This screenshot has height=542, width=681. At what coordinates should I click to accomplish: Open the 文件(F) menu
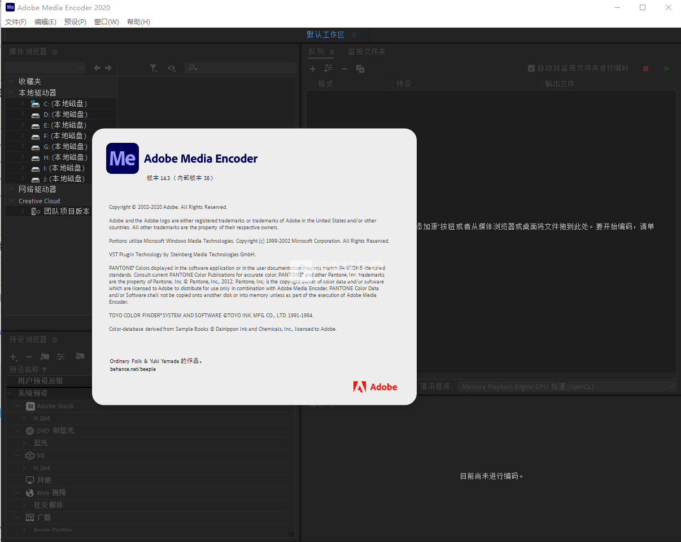16,22
